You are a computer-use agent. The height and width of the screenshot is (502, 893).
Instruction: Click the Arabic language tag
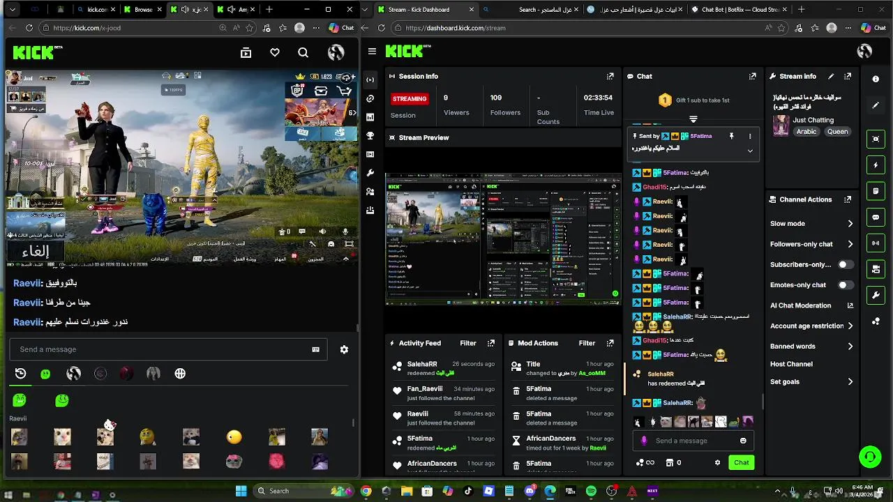(x=806, y=132)
